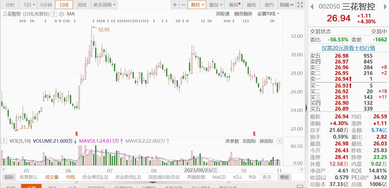Screen dimensions: 389x188
Task: Select the MACD indicator tab
Action: (x=219, y=177)
